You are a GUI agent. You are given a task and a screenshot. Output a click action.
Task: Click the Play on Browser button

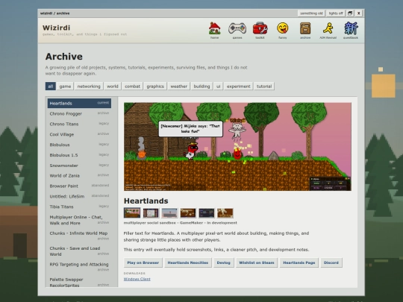[143, 262]
